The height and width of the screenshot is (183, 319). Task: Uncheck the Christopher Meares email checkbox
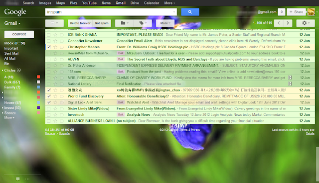[49, 47]
